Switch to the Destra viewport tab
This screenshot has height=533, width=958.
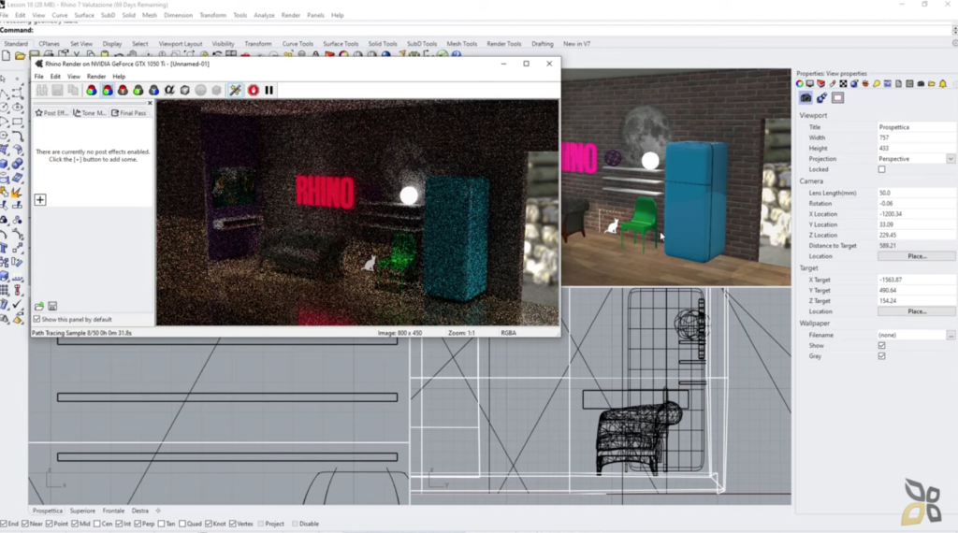(140, 511)
